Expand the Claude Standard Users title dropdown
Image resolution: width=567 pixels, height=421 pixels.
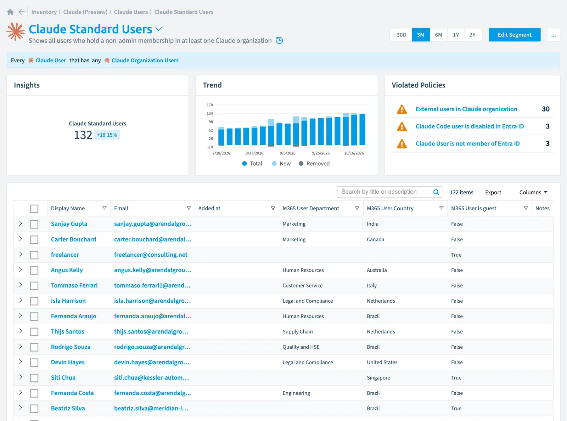(159, 29)
